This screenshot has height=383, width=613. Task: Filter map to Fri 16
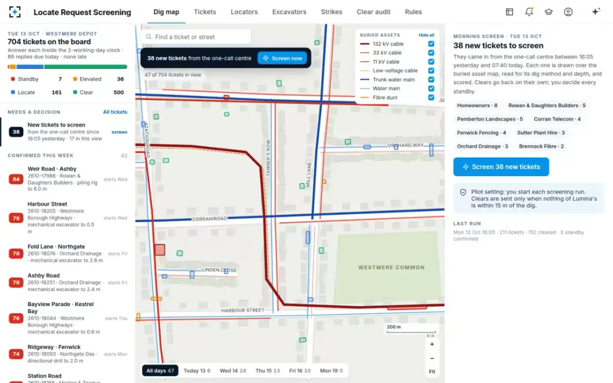click(299, 371)
